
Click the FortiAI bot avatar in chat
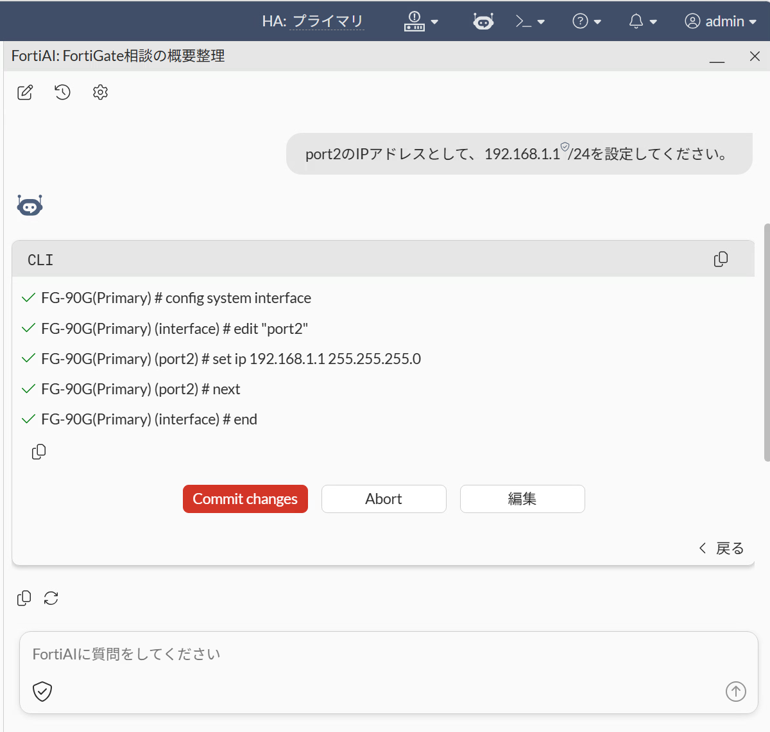30,205
